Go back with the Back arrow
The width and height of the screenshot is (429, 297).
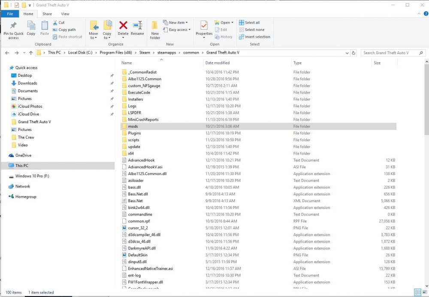pyautogui.click(x=7, y=53)
